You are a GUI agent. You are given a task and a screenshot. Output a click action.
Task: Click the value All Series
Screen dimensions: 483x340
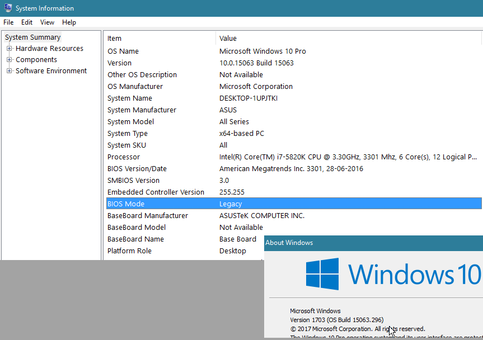(234, 121)
